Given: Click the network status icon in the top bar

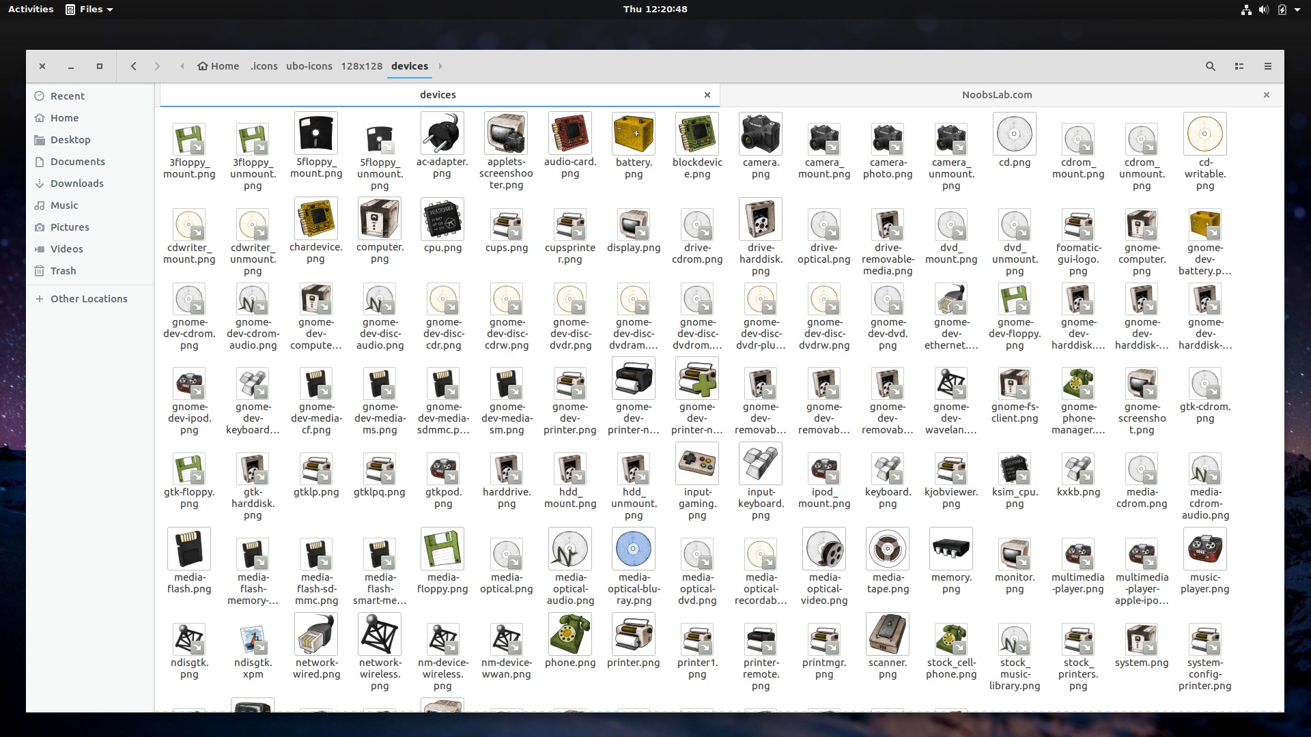Looking at the screenshot, I should (1246, 10).
